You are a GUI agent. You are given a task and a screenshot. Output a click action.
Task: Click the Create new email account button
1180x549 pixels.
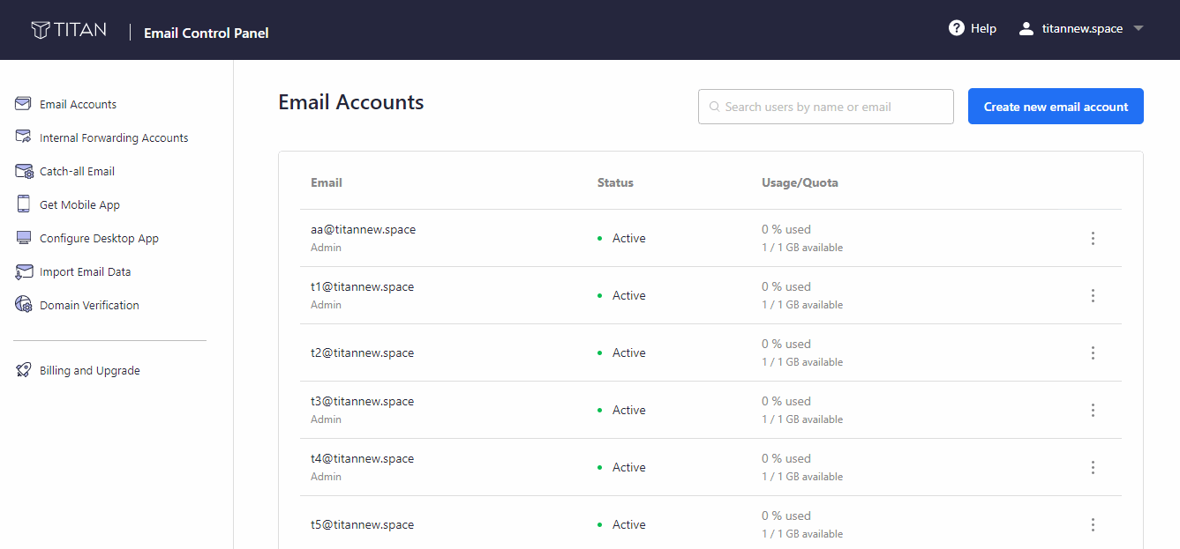[x=1056, y=106]
